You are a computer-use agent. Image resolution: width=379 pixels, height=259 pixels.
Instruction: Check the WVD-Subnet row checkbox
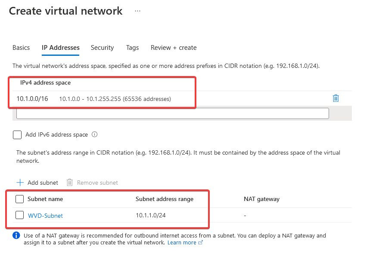19,215
